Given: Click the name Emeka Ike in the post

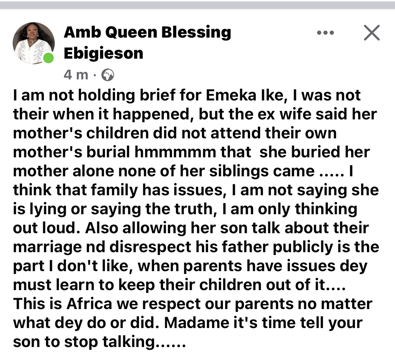Looking at the screenshot, I should coord(246,96).
